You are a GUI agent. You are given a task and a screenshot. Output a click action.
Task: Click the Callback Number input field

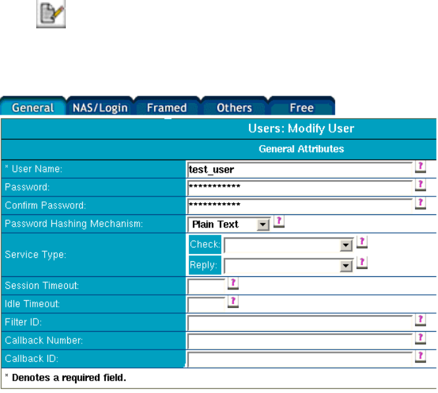click(x=300, y=341)
